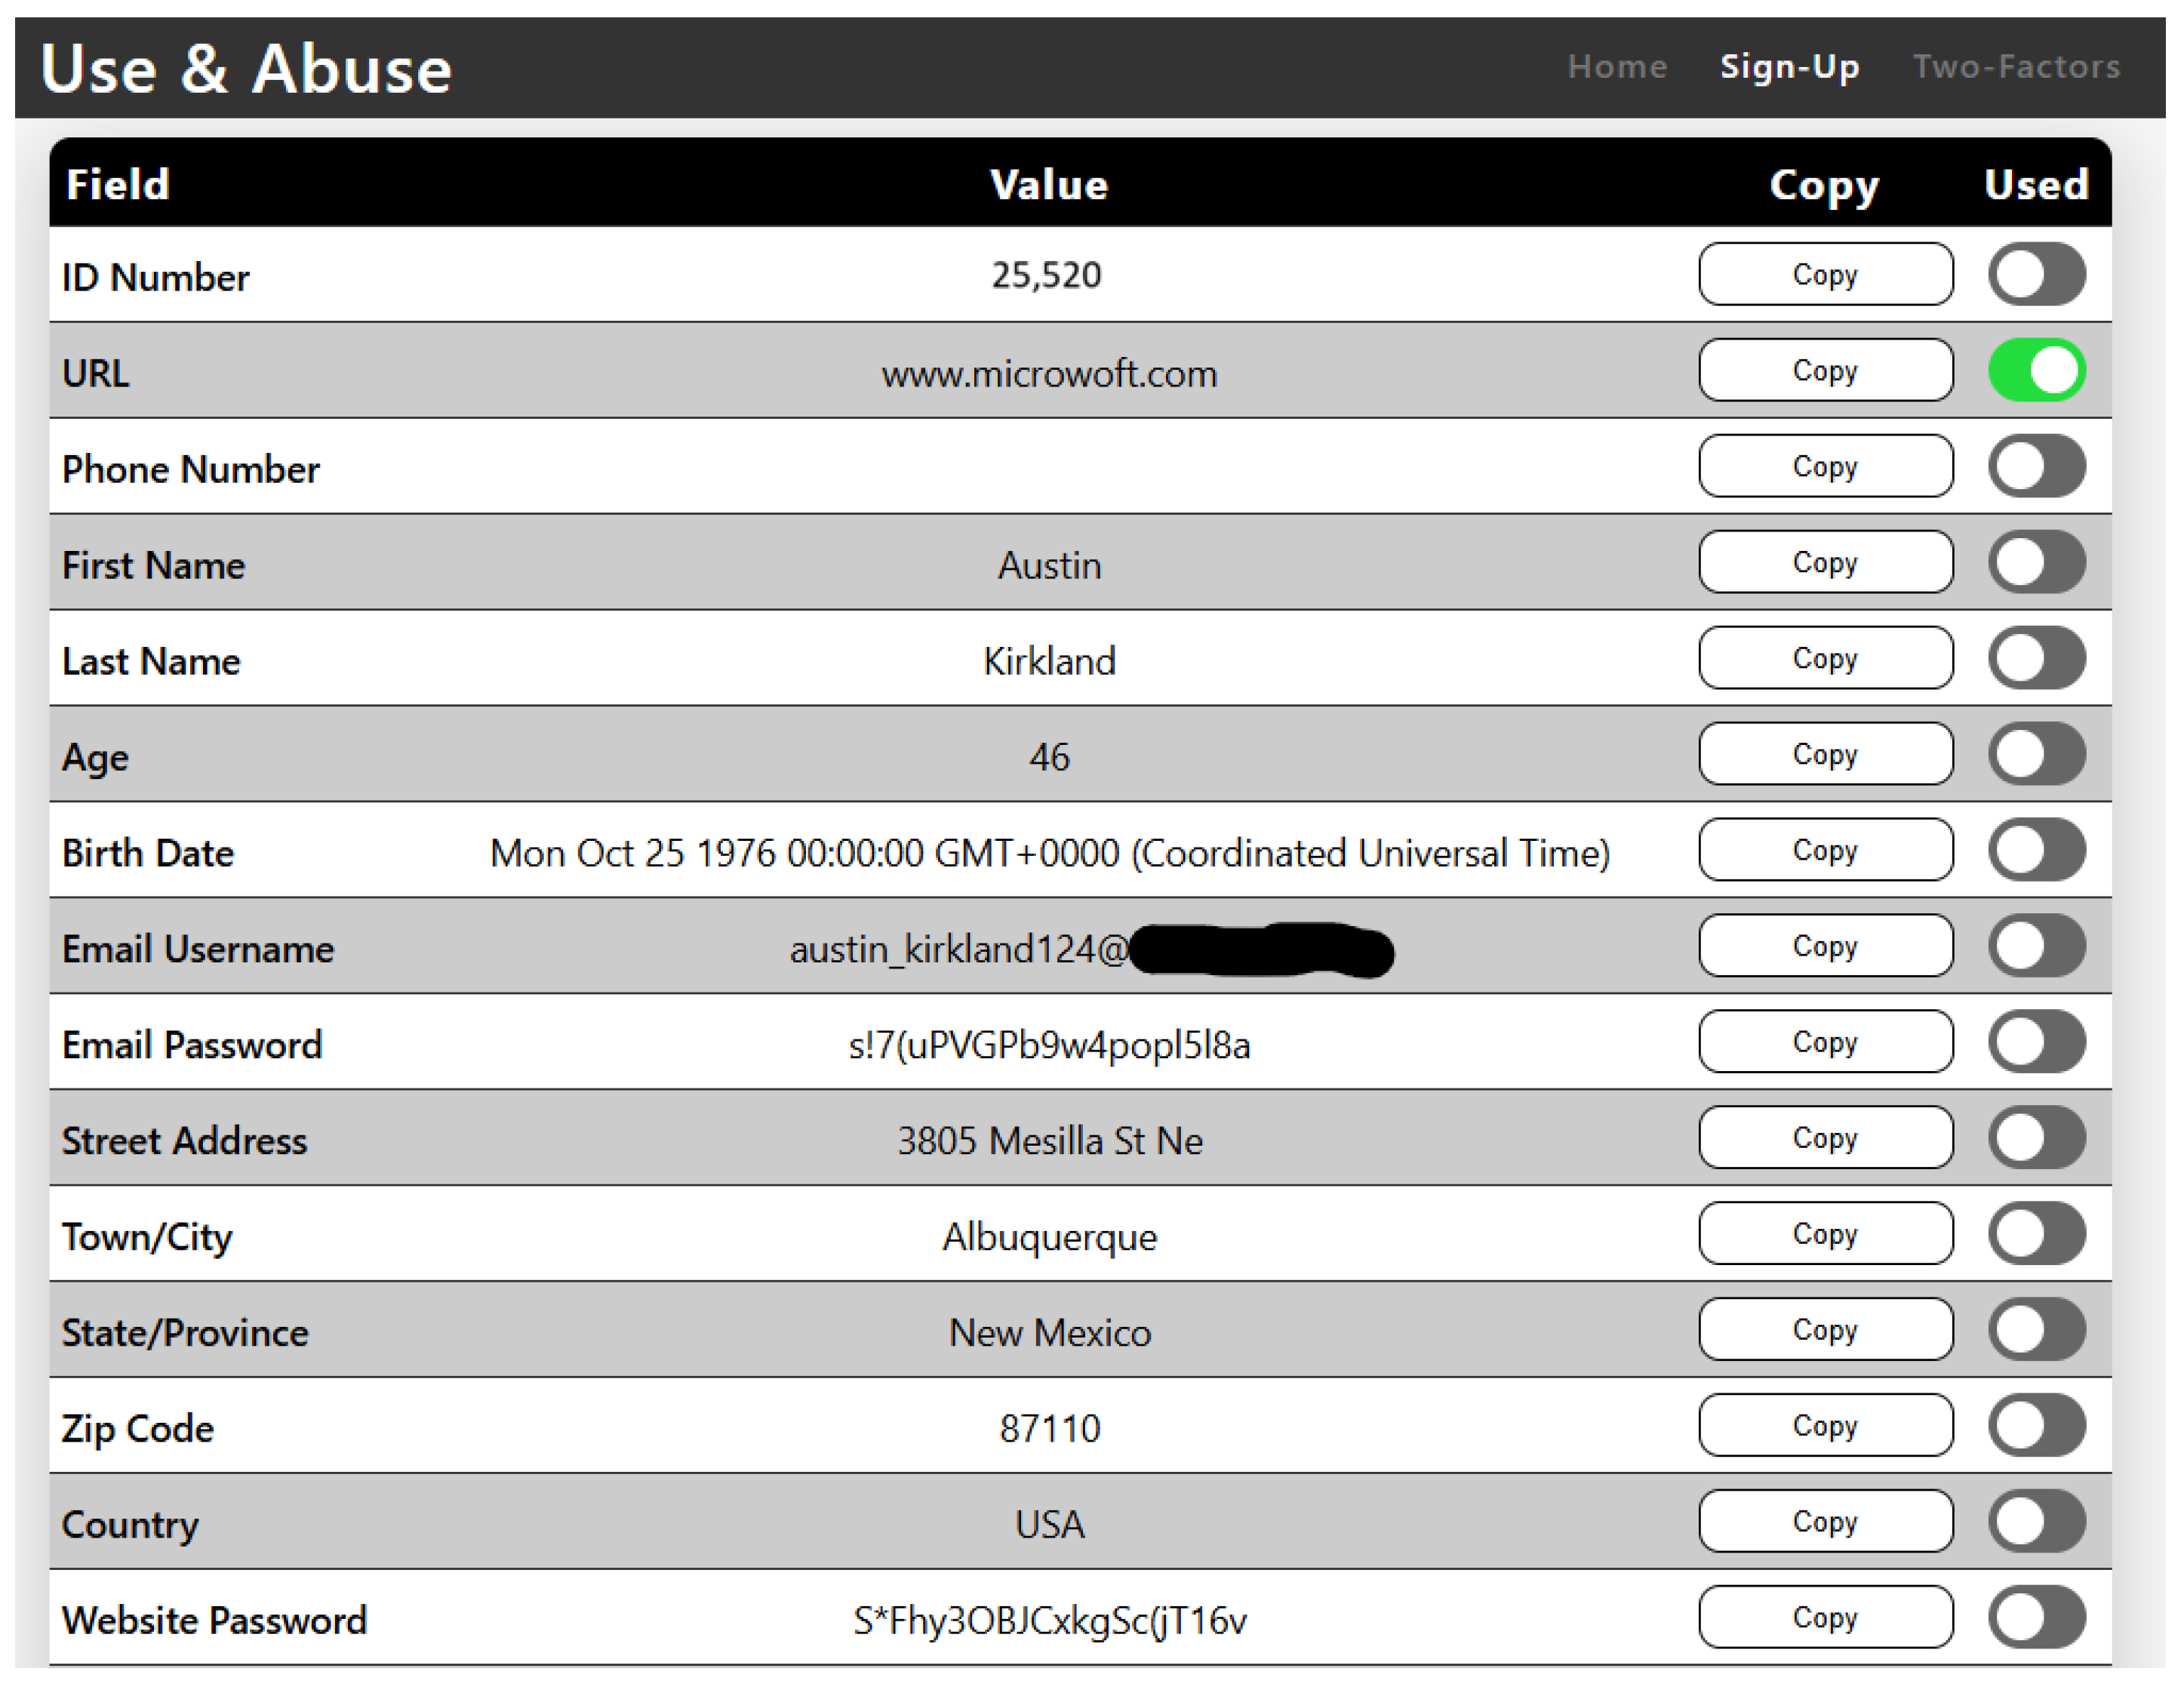Go to the Sign-Up page
Screen dimensions: 2184x1690
[1788, 67]
